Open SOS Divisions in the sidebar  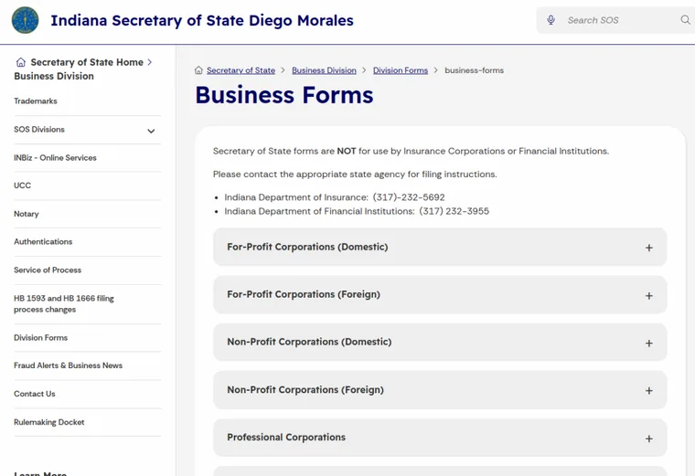[x=39, y=130]
